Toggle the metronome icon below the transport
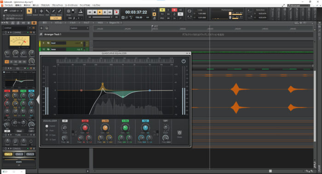Screen dimensions: 322x174 [154, 18]
